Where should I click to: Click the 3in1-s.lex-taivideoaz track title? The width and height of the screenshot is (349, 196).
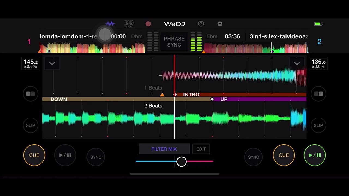tap(279, 36)
